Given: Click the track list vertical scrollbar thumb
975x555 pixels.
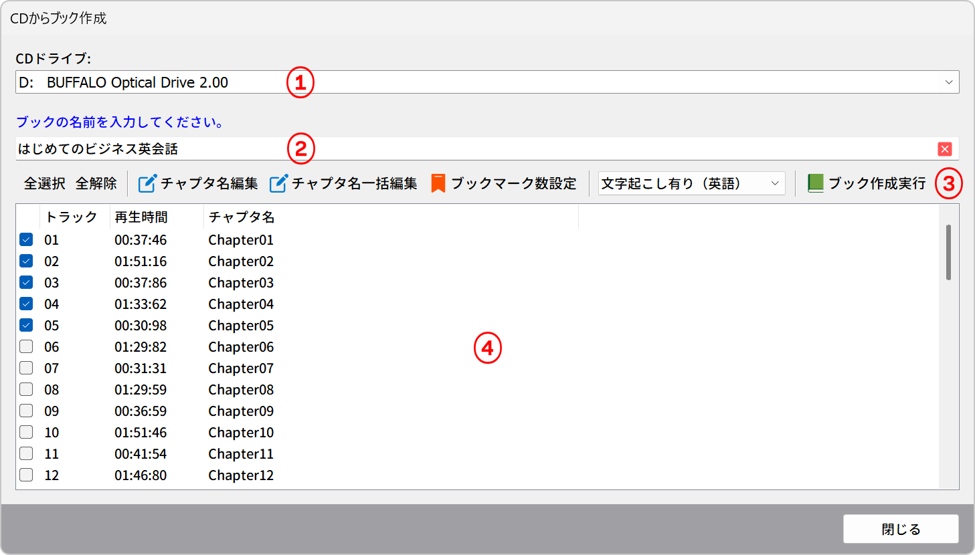Looking at the screenshot, I should 949,252.
